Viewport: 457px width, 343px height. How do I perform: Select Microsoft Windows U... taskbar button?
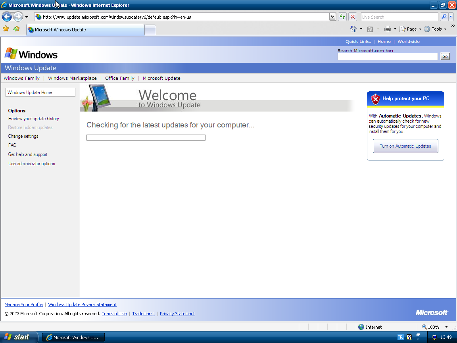(x=73, y=337)
